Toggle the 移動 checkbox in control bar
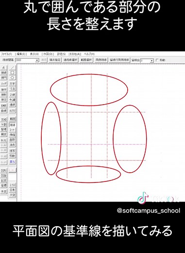The width and height of the screenshot is (185, 253). [x=157, y=60]
